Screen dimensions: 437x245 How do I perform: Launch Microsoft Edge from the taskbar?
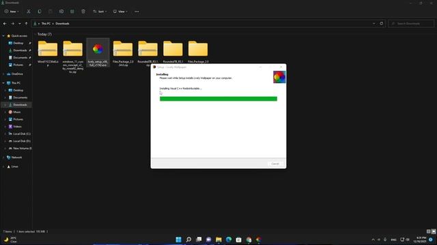coord(229,240)
